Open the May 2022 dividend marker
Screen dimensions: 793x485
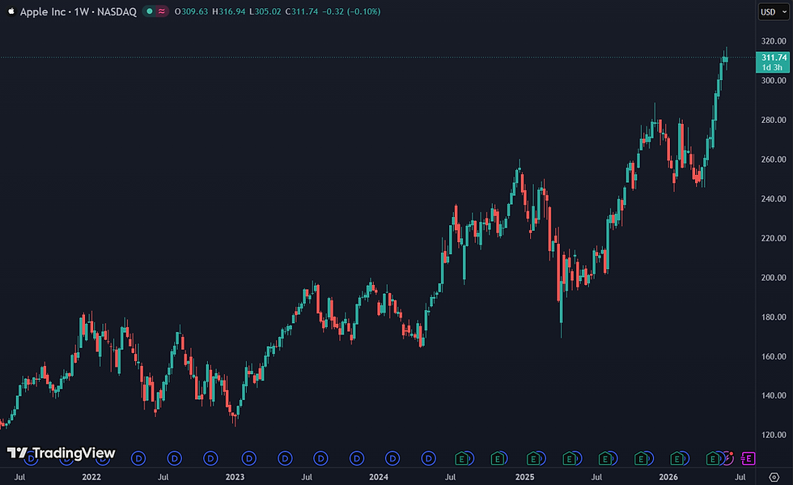coord(138,458)
